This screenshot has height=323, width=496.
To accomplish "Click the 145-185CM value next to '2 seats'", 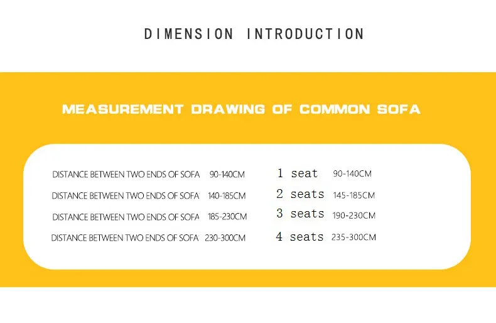I will [x=353, y=195].
